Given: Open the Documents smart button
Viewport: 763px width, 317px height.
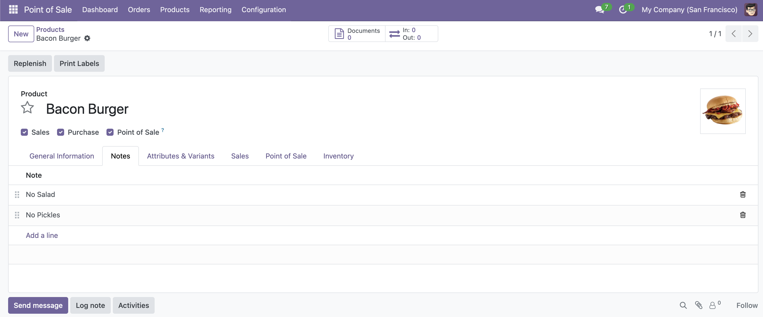Looking at the screenshot, I should click(357, 34).
